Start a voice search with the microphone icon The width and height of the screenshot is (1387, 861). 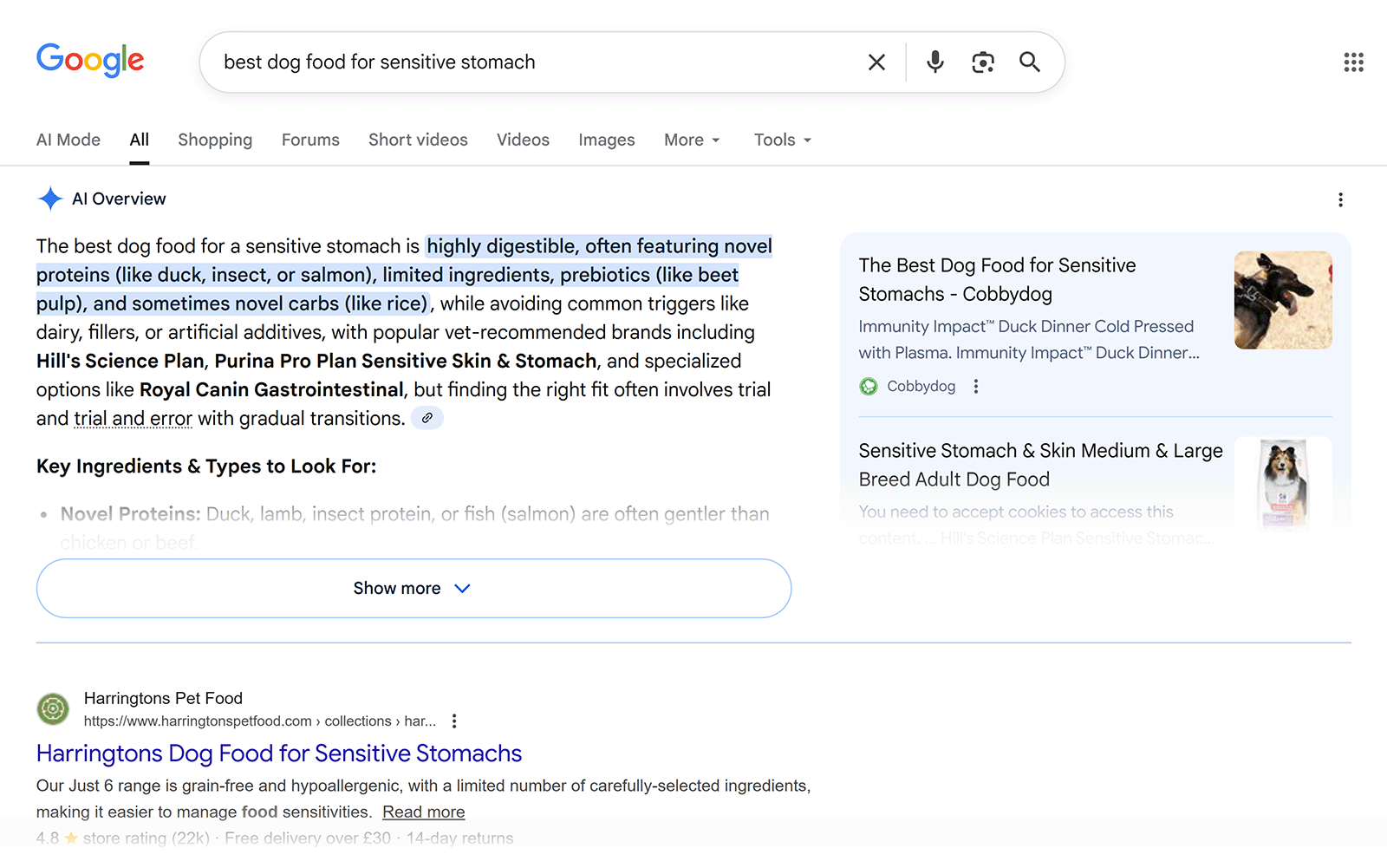(934, 62)
